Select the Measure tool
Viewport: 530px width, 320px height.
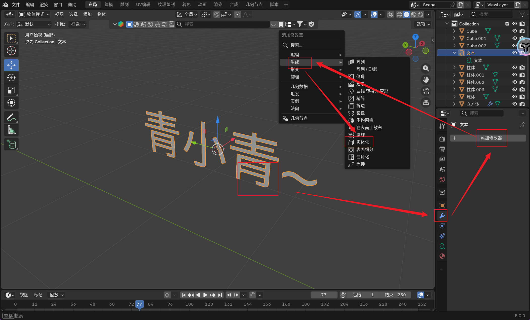pyautogui.click(x=11, y=130)
